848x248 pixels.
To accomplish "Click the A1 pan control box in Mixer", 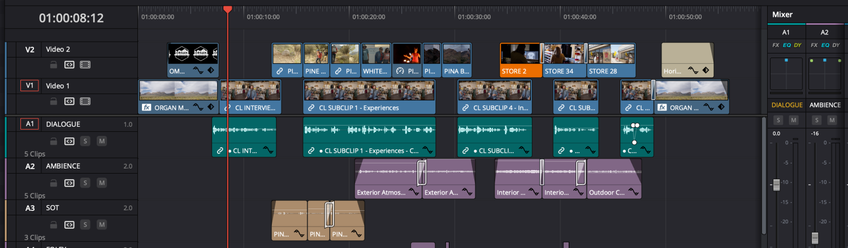I will tap(786, 74).
